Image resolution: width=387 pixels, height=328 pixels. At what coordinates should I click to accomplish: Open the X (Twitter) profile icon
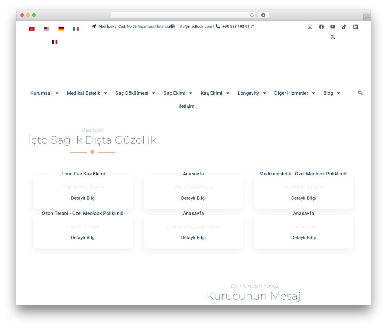coord(333,37)
